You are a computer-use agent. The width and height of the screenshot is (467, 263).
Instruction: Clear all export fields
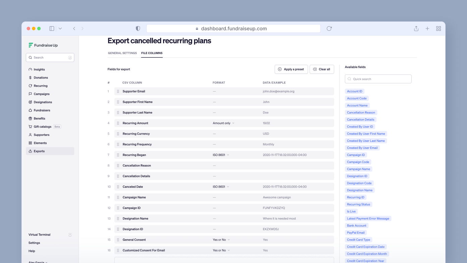322,69
